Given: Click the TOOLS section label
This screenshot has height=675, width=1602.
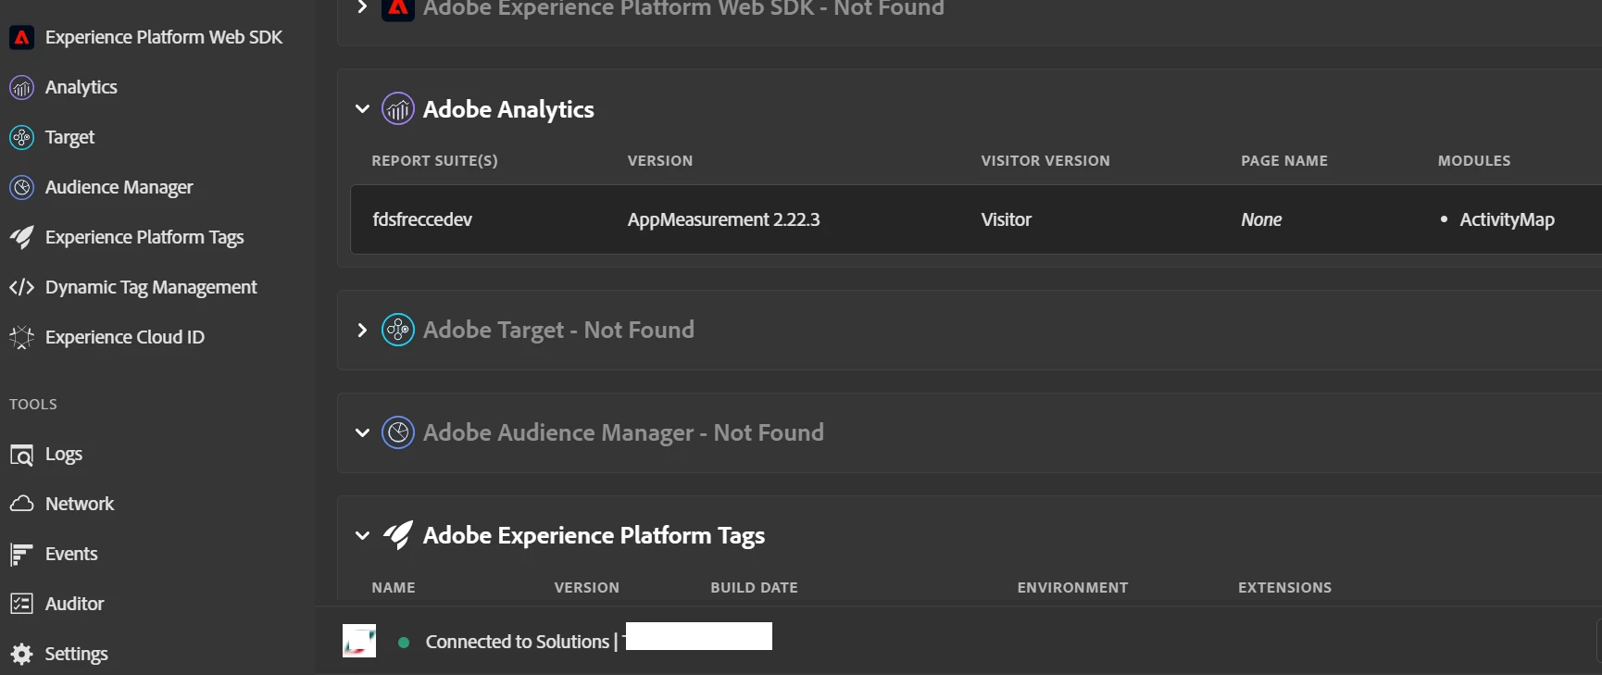Looking at the screenshot, I should (x=33, y=405).
